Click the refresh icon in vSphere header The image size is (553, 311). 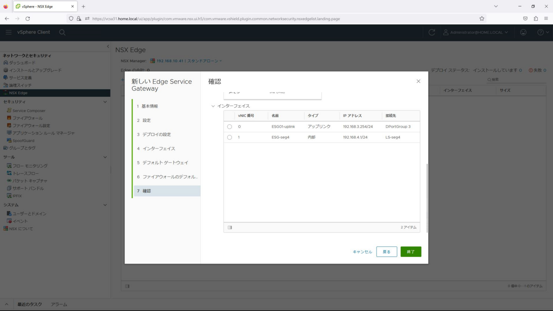[432, 32]
